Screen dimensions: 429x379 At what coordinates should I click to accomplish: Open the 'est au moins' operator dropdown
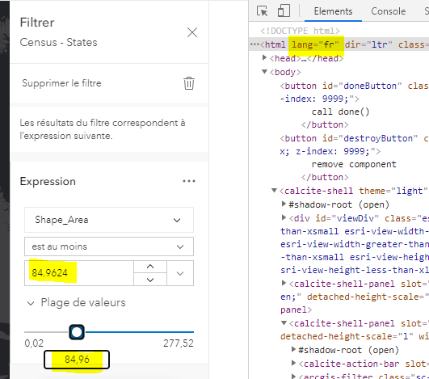tap(109, 246)
